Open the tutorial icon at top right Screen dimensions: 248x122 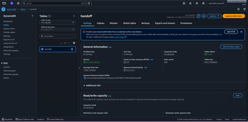pos(245,9)
